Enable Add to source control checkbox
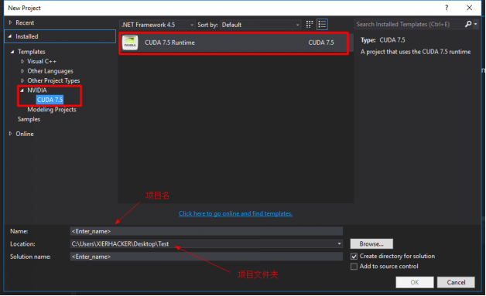This screenshot has height=296, width=486. [x=354, y=267]
